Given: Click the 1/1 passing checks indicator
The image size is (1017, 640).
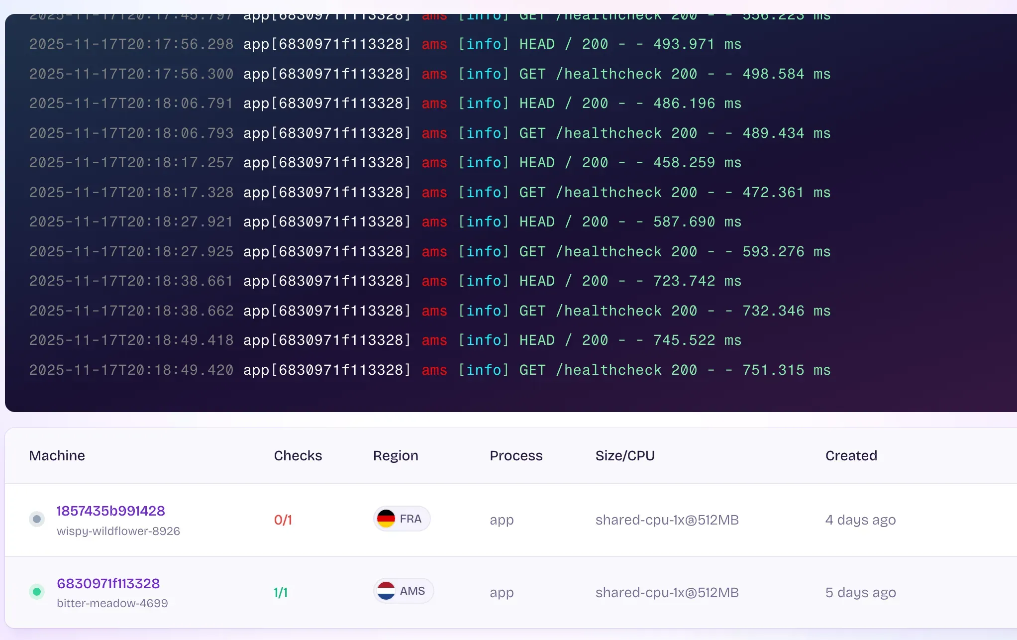Looking at the screenshot, I should coord(281,592).
